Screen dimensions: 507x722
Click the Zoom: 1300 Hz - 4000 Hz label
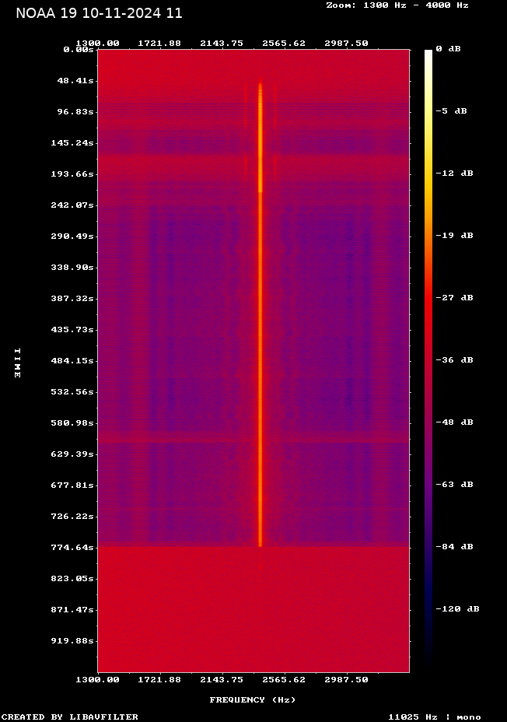click(397, 5)
